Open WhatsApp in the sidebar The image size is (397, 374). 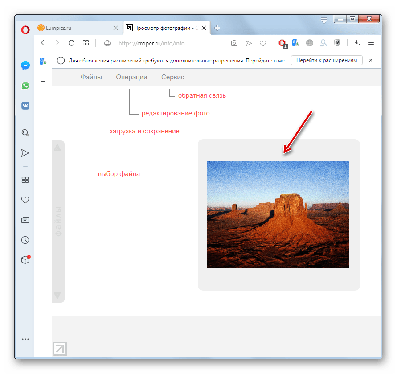click(25, 86)
